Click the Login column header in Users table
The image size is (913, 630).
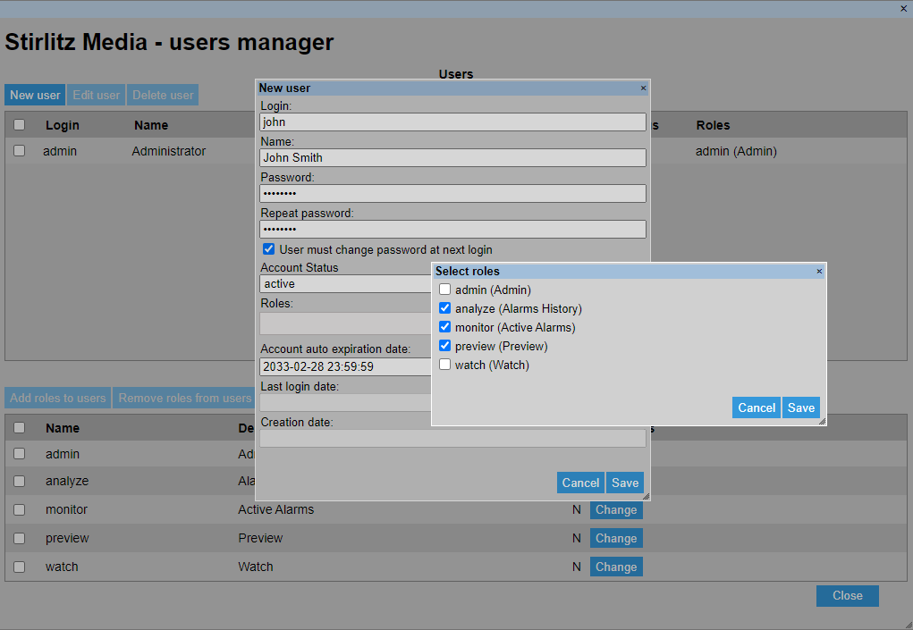click(x=63, y=125)
